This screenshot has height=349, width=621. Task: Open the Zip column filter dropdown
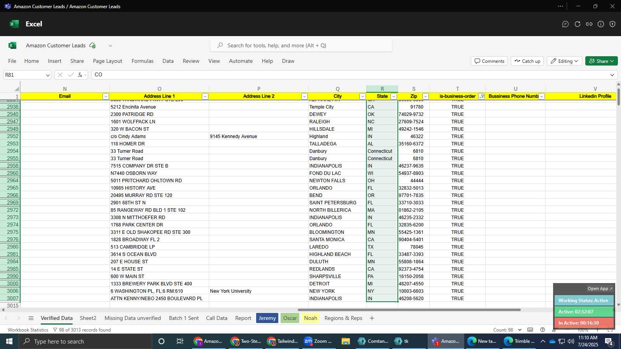425,96
